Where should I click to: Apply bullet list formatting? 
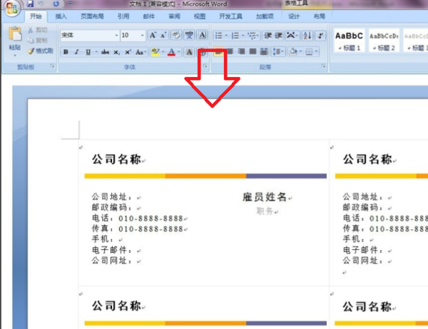[219, 36]
